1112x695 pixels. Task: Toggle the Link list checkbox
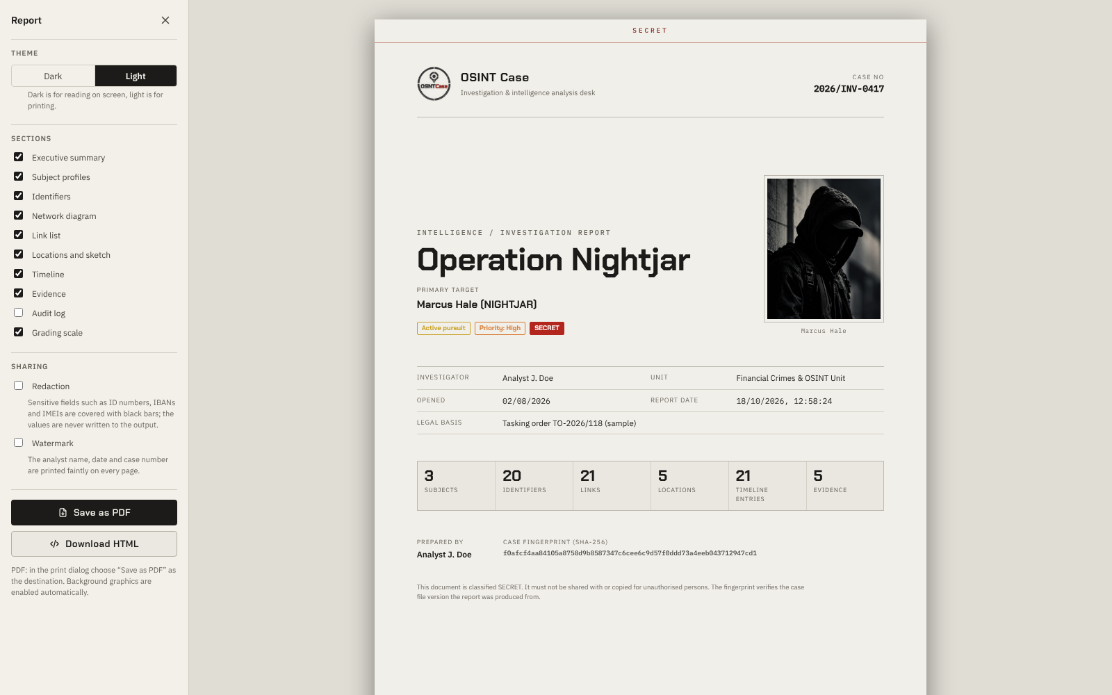click(19, 235)
